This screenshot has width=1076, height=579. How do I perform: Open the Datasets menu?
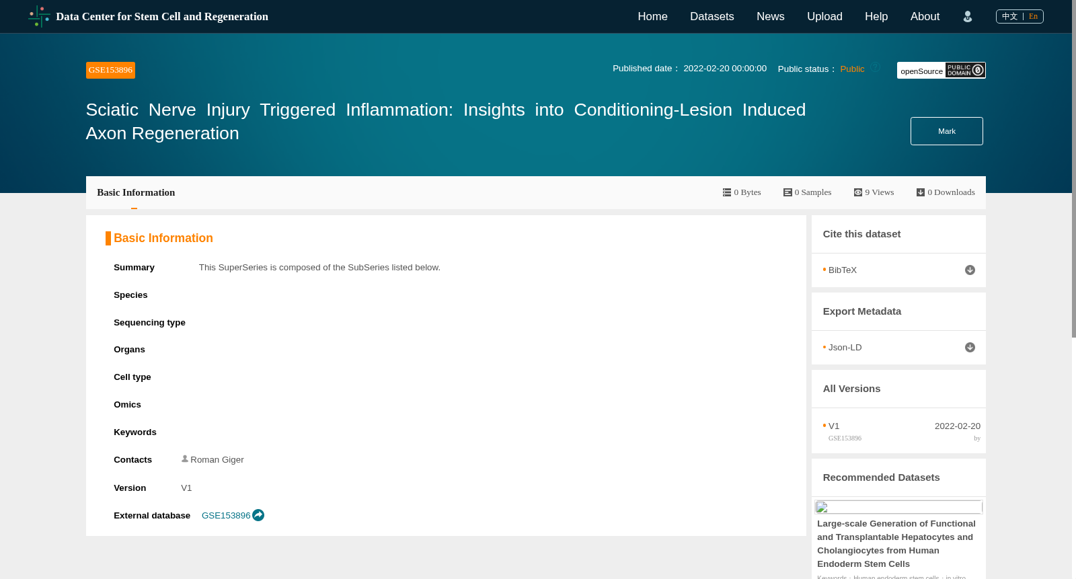(x=712, y=17)
